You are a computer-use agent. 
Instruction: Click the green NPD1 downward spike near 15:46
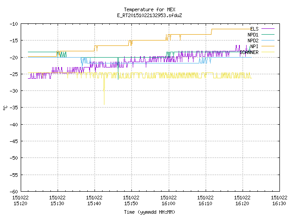coord(118,69)
